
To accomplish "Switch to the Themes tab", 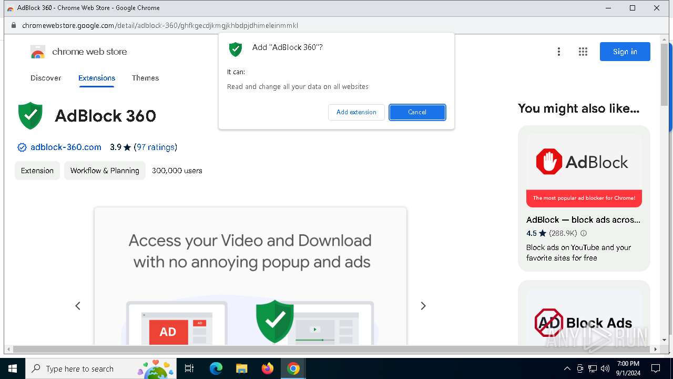I will tap(145, 78).
